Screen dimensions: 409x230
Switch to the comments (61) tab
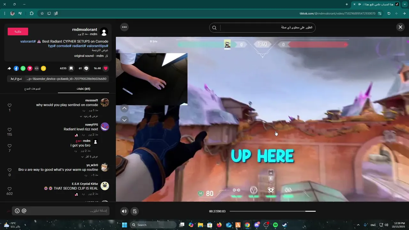point(83,89)
